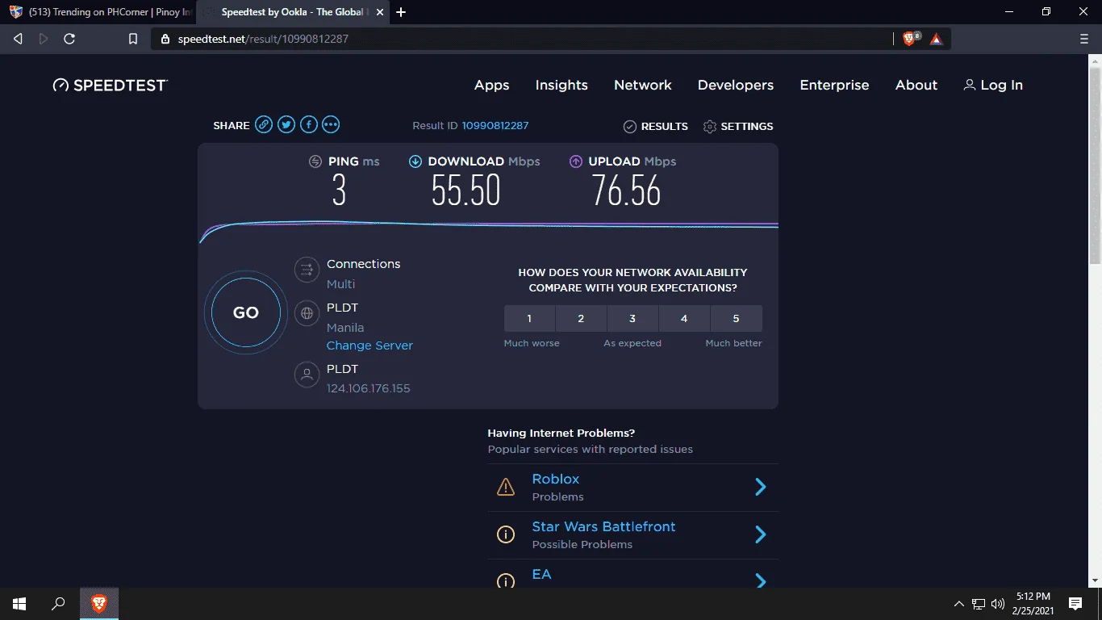This screenshot has height=620, width=1102.
Task: Rate network availability as 5
Action: (736, 319)
